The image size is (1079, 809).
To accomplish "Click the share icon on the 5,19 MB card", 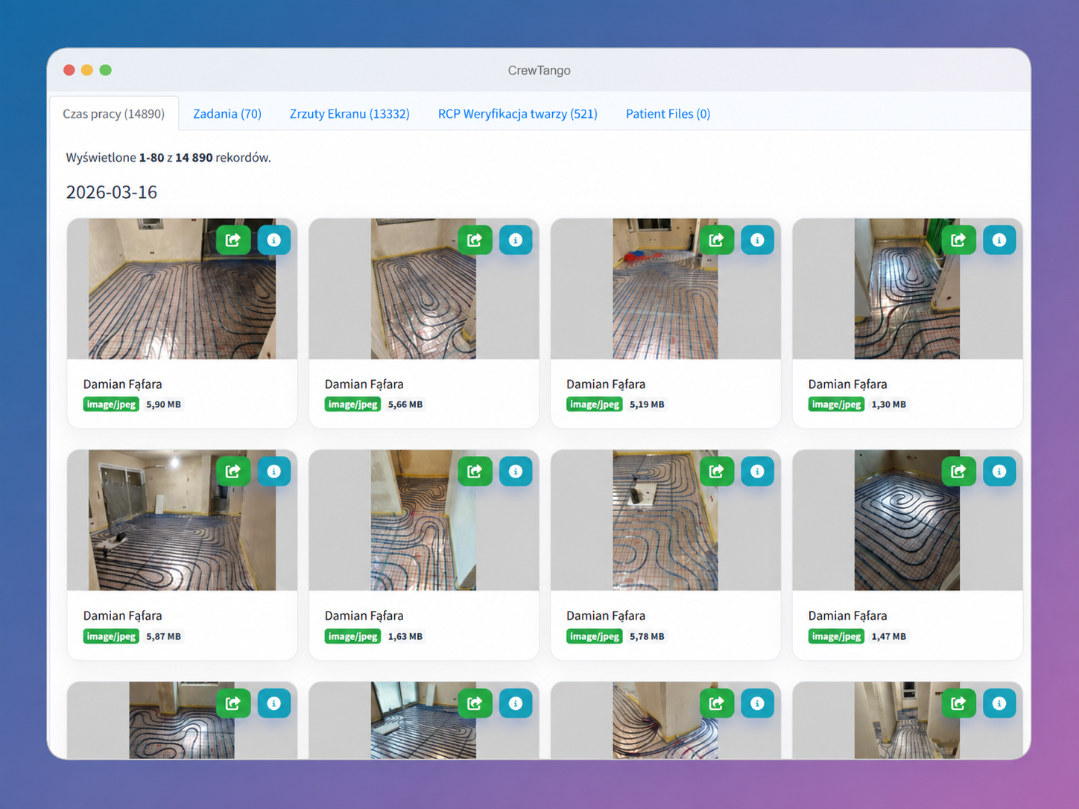I will (717, 240).
